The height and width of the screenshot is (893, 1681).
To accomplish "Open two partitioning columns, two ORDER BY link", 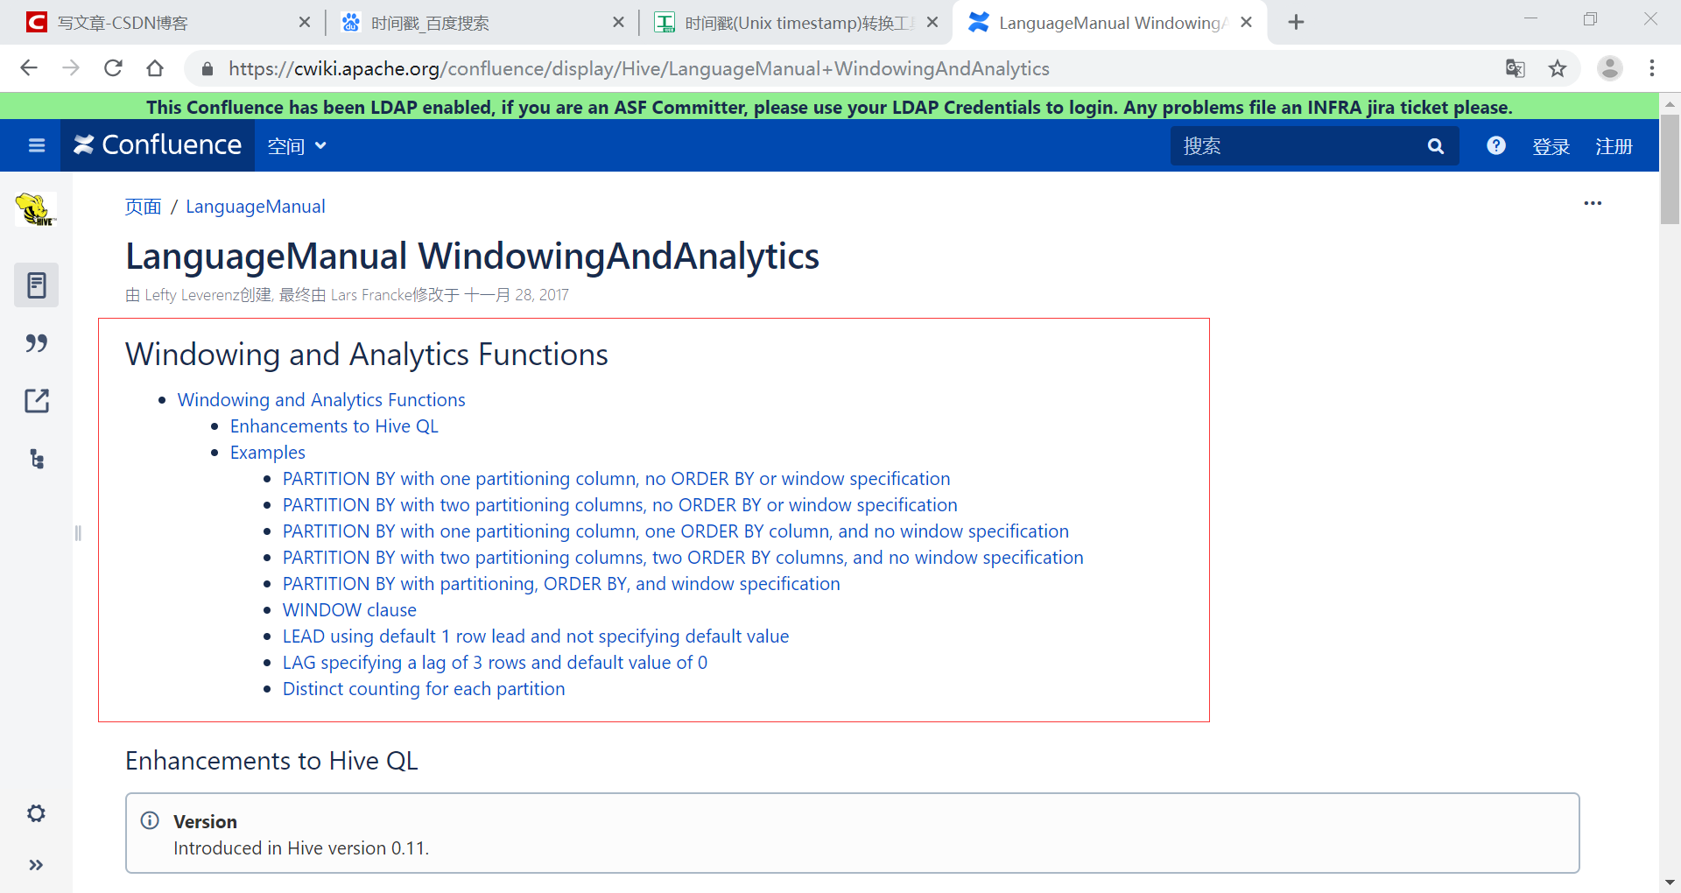I will pos(683,558).
